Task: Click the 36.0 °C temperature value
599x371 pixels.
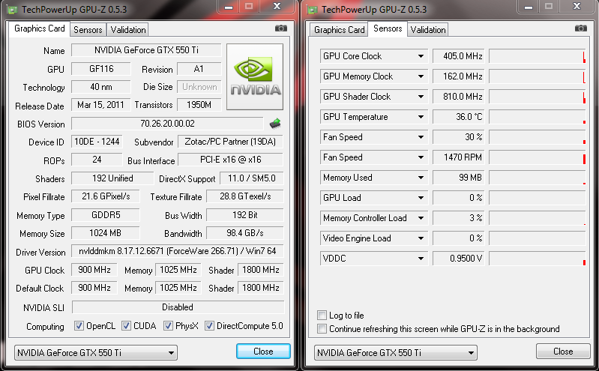Action: point(458,117)
